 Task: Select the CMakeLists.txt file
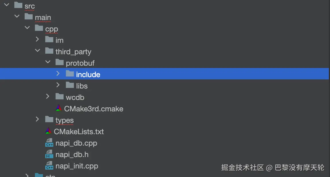click(x=79, y=132)
